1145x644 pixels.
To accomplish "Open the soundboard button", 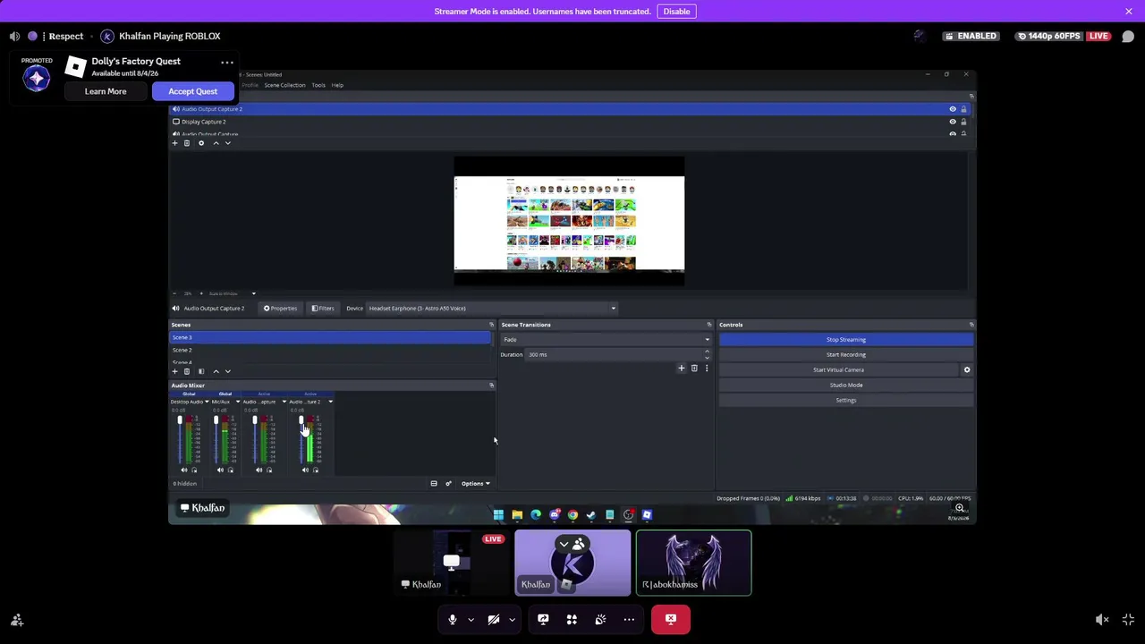I will pyautogui.click(x=600, y=619).
